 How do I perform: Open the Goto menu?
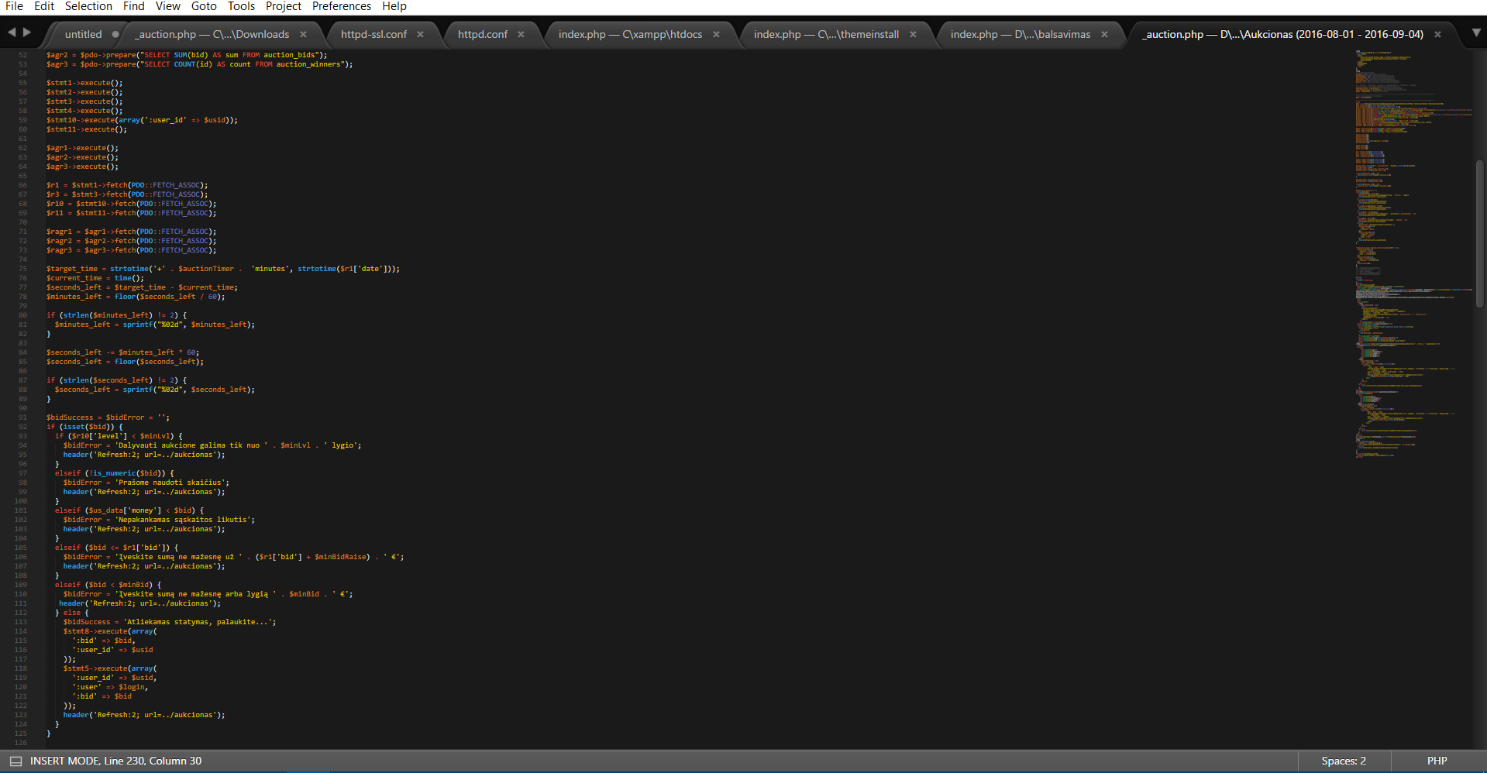[x=204, y=6]
